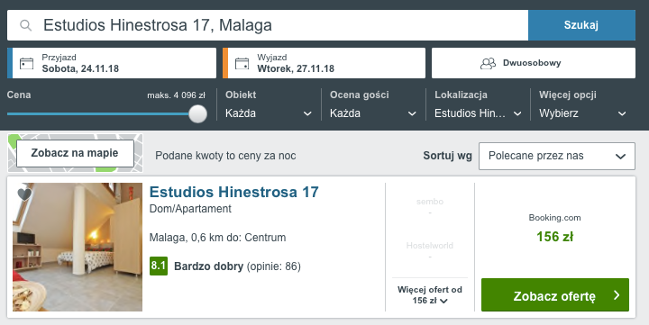The width and height of the screenshot is (649, 325).
Task: Open the Dwuosobowy room type selector
Action: (x=534, y=63)
